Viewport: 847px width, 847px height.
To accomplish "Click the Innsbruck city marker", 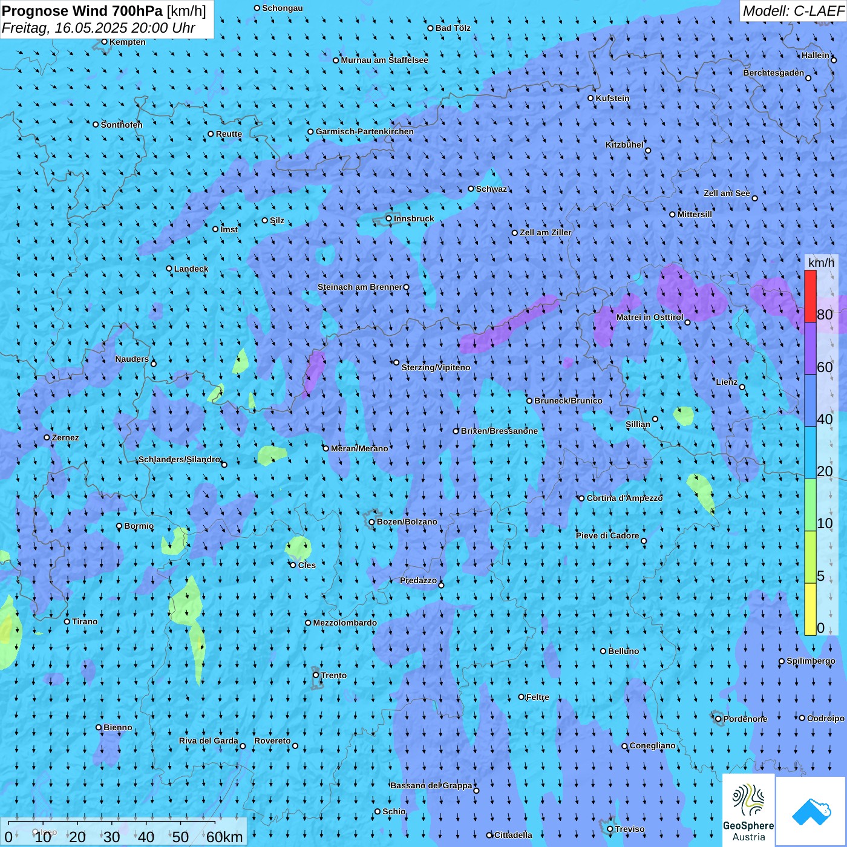I will (x=389, y=219).
